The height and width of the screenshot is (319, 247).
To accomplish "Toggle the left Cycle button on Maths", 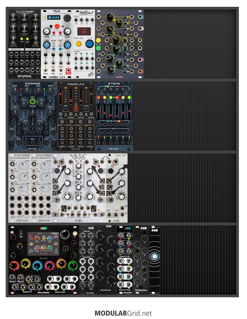I will [57, 170].
